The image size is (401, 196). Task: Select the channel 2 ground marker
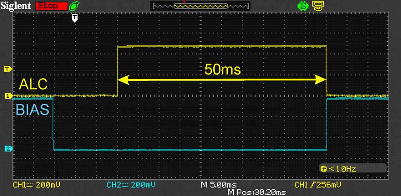7,149
